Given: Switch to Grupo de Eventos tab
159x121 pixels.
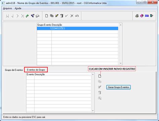Looking at the screenshot, I should click(14, 70).
